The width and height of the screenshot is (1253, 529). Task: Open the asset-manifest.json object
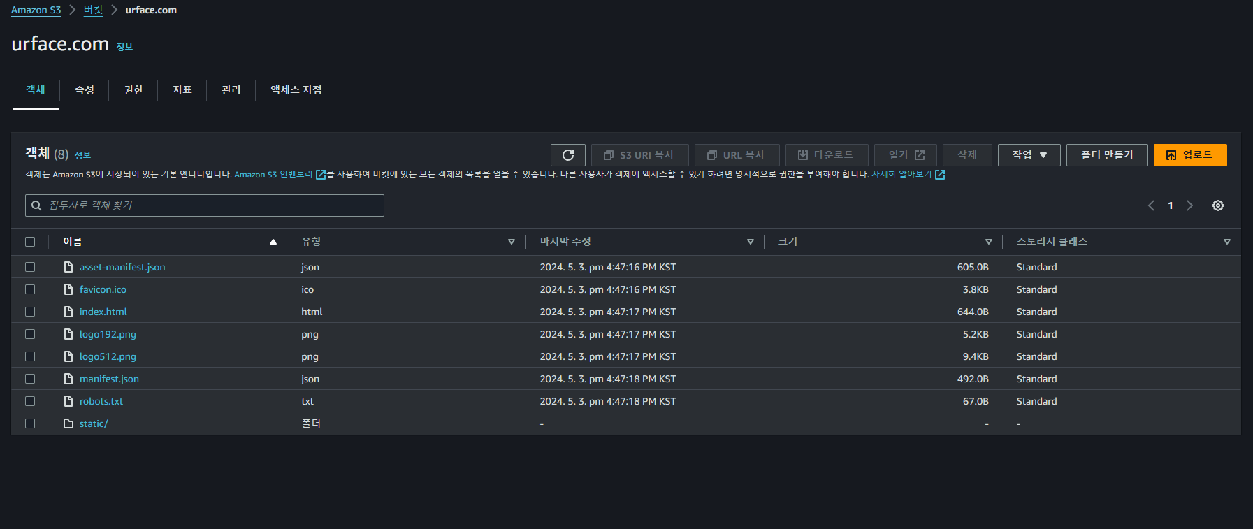(122, 267)
